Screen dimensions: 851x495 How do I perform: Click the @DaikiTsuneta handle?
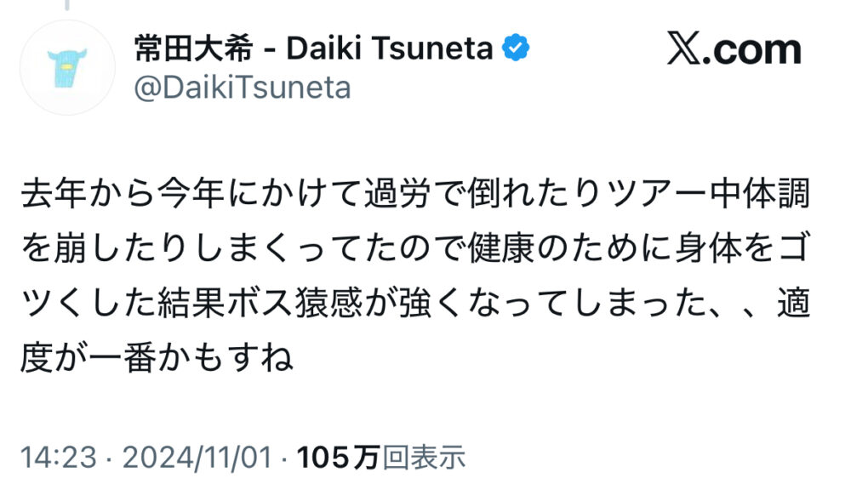[x=242, y=87]
